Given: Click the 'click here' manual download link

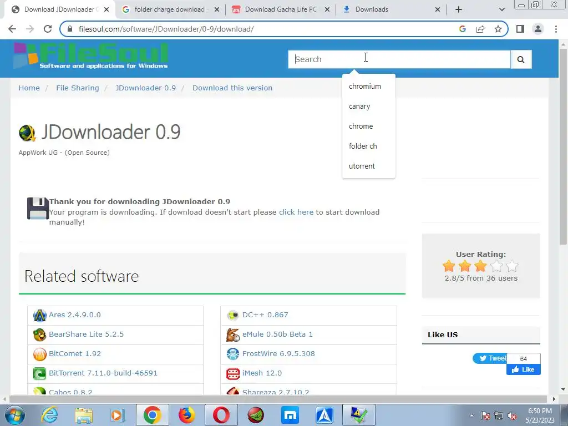Looking at the screenshot, I should (x=296, y=212).
